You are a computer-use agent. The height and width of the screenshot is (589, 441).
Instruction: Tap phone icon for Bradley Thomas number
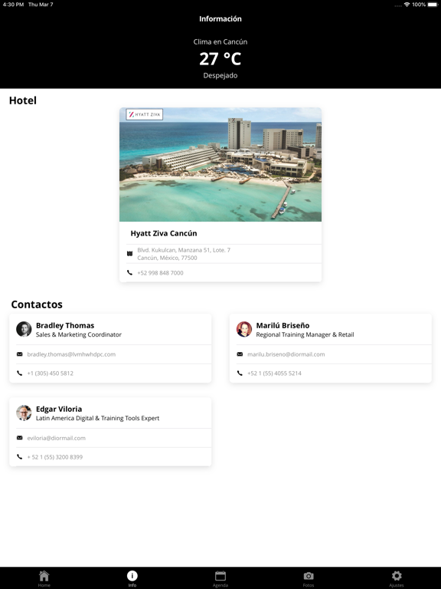click(19, 373)
